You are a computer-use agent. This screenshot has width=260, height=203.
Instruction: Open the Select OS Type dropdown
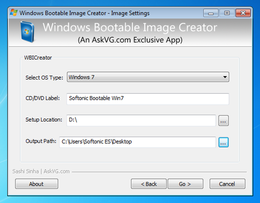(148, 77)
